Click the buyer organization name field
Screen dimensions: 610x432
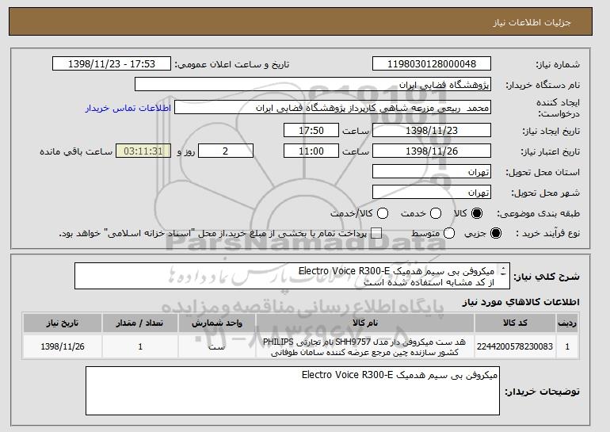tap(313, 85)
